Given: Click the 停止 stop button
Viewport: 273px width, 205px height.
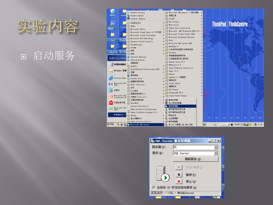Looking at the screenshot, I should click(x=179, y=182).
